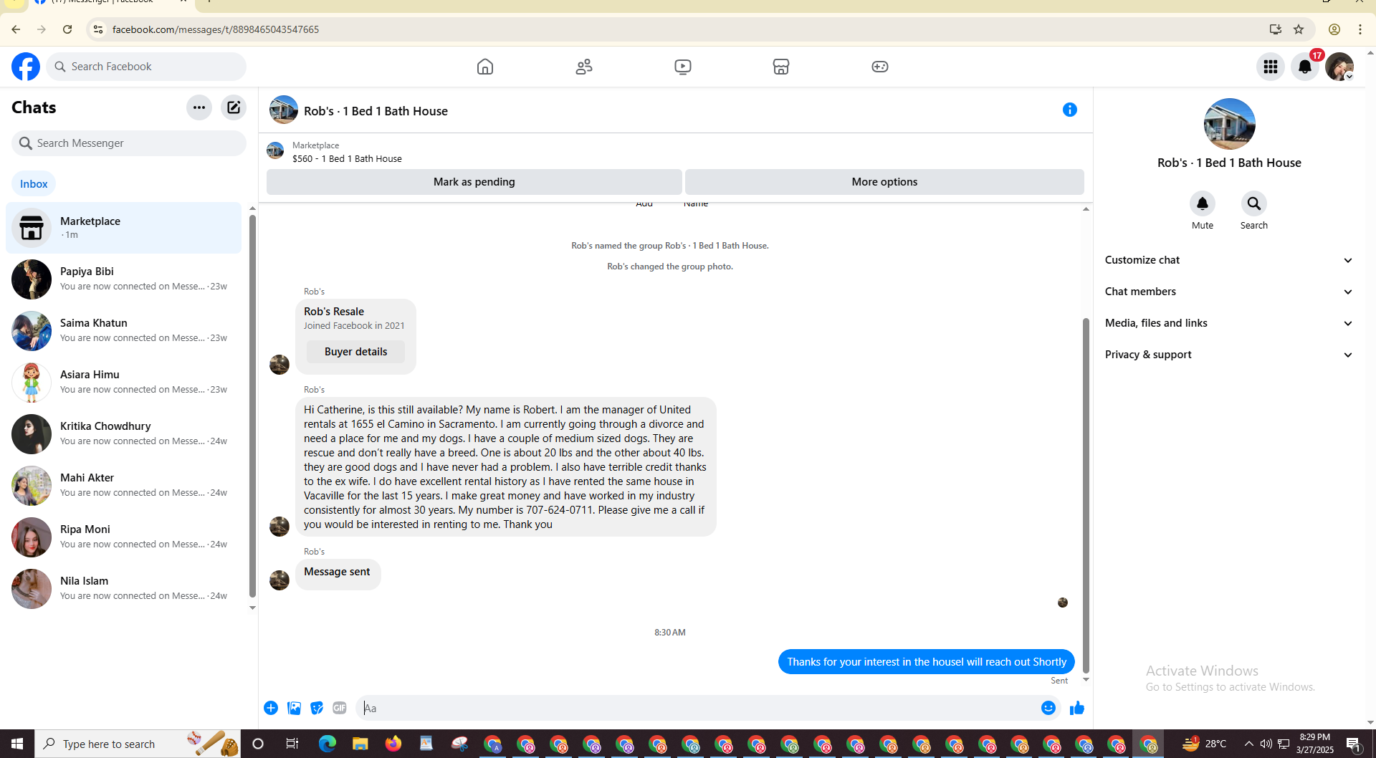Open chat with Asiara Himu
1376x758 pixels.
coord(124,383)
